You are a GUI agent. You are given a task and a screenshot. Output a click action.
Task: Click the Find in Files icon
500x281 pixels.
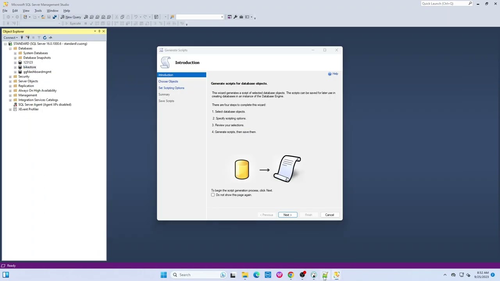click(172, 17)
